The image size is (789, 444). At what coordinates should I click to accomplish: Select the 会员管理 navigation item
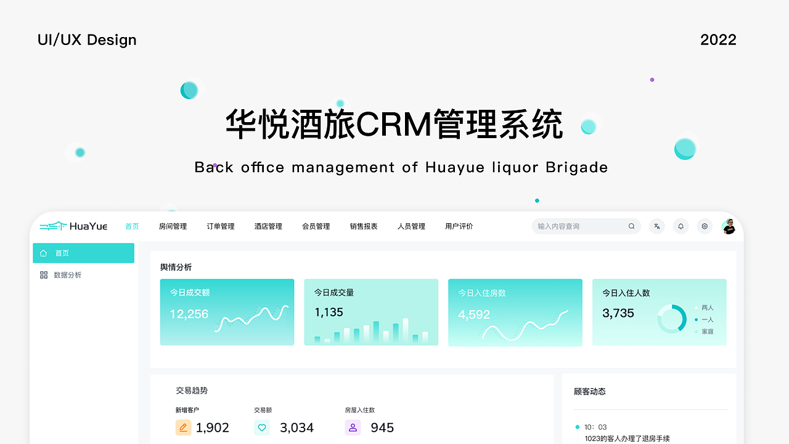pos(316,226)
